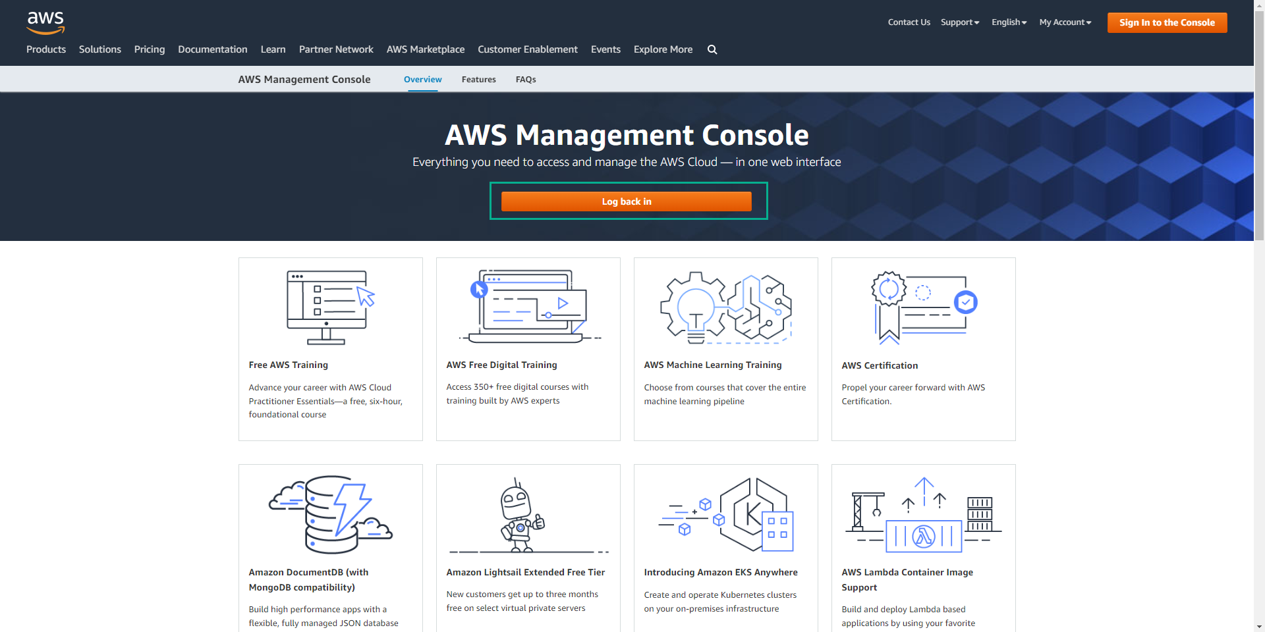Click 'Create and operate Kubernetes clusters' text
The image size is (1265, 632).
click(x=720, y=602)
